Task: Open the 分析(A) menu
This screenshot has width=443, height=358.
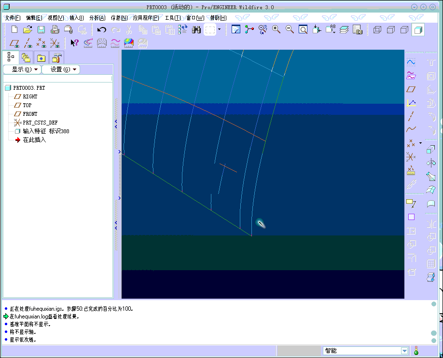Action: [97, 18]
